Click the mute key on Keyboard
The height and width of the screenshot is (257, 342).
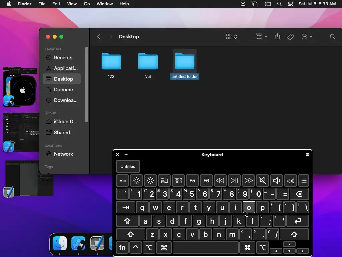click(x=263, y=181)
